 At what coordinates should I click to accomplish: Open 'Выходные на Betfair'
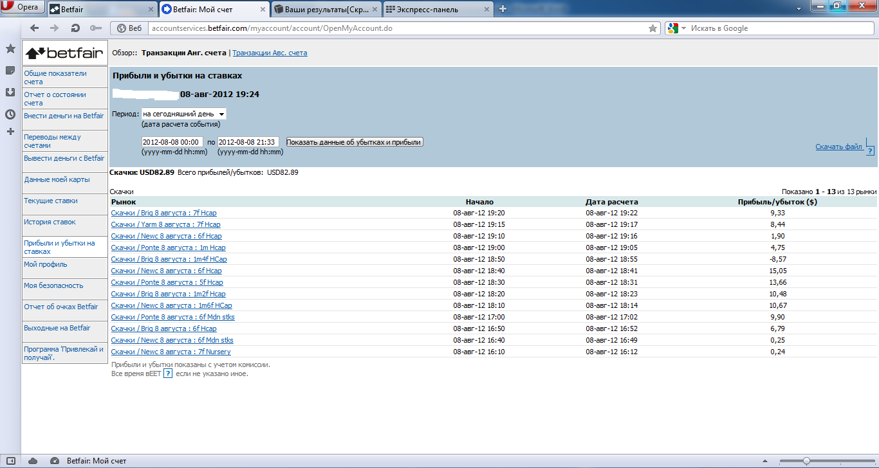(64, 332)
